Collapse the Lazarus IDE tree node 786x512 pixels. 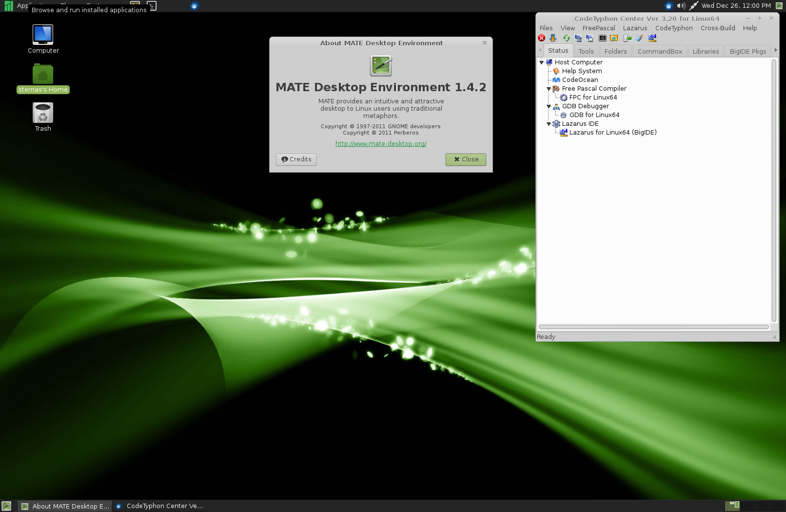(x=549, y=124)
